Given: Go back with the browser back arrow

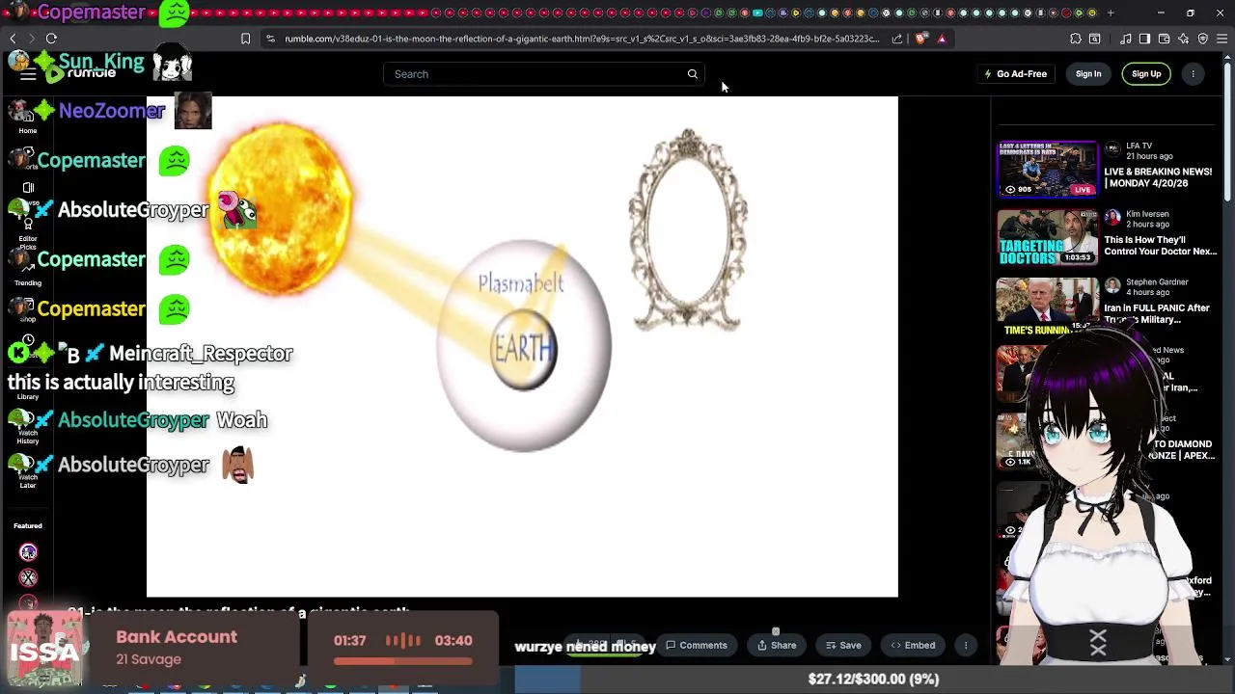Looking at the screenshot, I should [13, 39].
